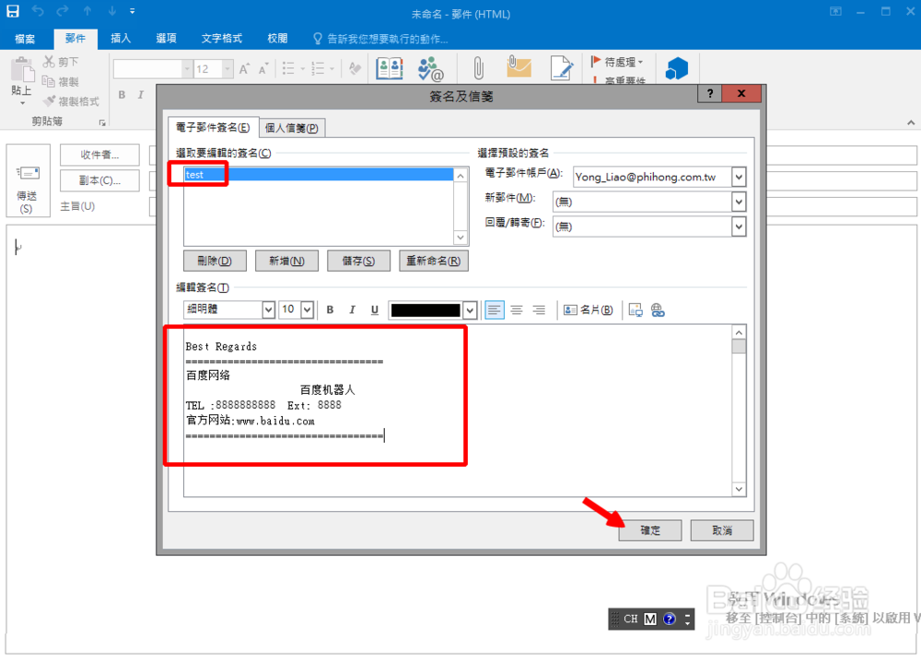Open the 插入 ribbon tab
Screen dimensions: 921x661
(121, 38)
